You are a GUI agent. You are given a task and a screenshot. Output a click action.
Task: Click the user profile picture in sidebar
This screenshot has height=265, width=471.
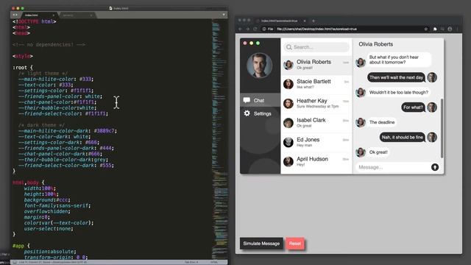click(260, 66)
